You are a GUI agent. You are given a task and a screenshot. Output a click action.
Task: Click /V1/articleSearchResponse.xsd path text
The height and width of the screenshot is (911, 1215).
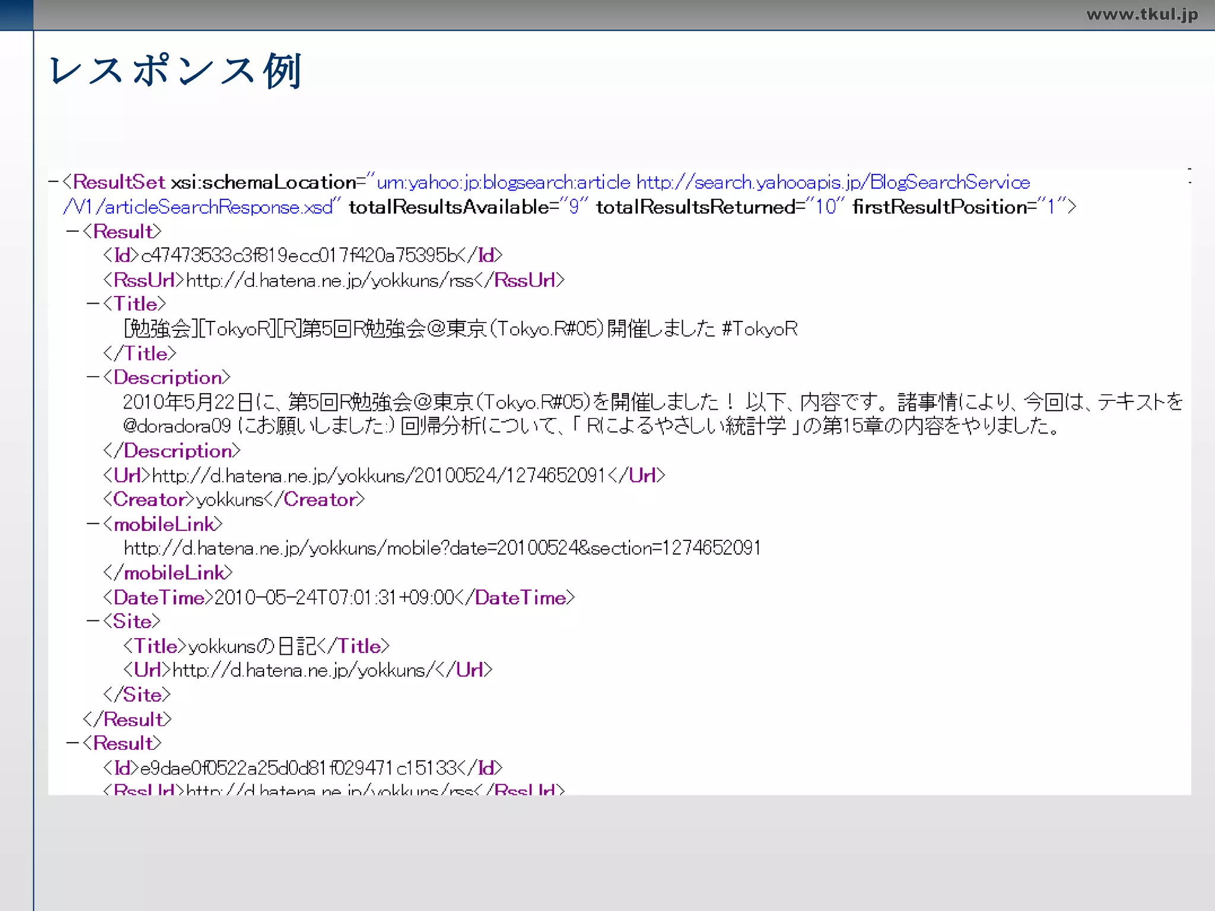[198, 207]
